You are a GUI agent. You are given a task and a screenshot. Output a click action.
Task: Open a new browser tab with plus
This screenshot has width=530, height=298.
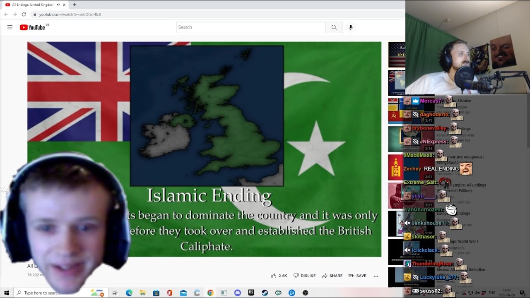(x=75, y=5)
